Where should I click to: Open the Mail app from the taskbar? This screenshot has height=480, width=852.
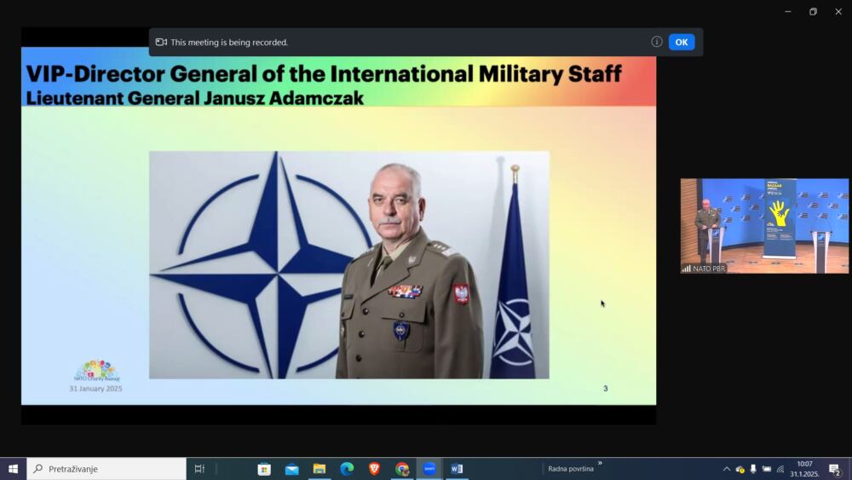tap(291, 468)
